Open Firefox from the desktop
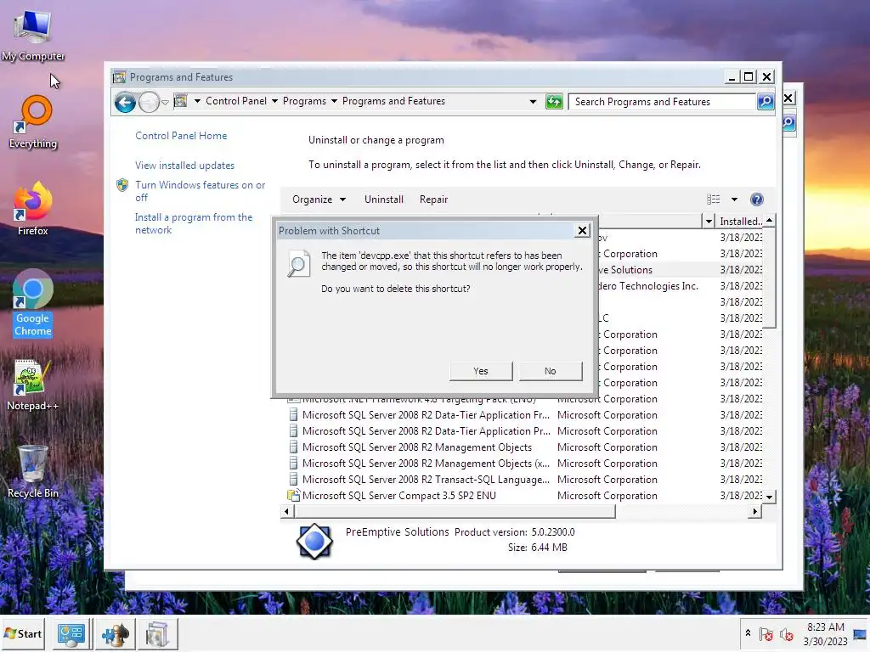Viewport: 870px width, 652px height. point(33,209)
